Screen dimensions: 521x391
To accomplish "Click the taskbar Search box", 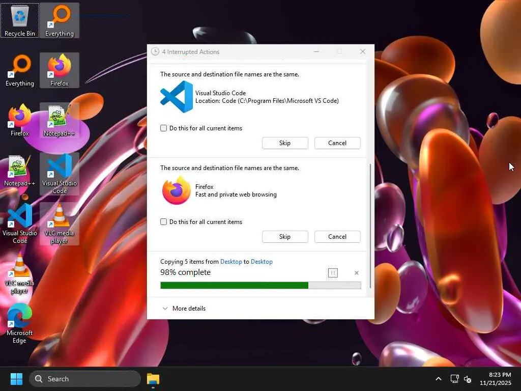I will [x=85, y=379].
